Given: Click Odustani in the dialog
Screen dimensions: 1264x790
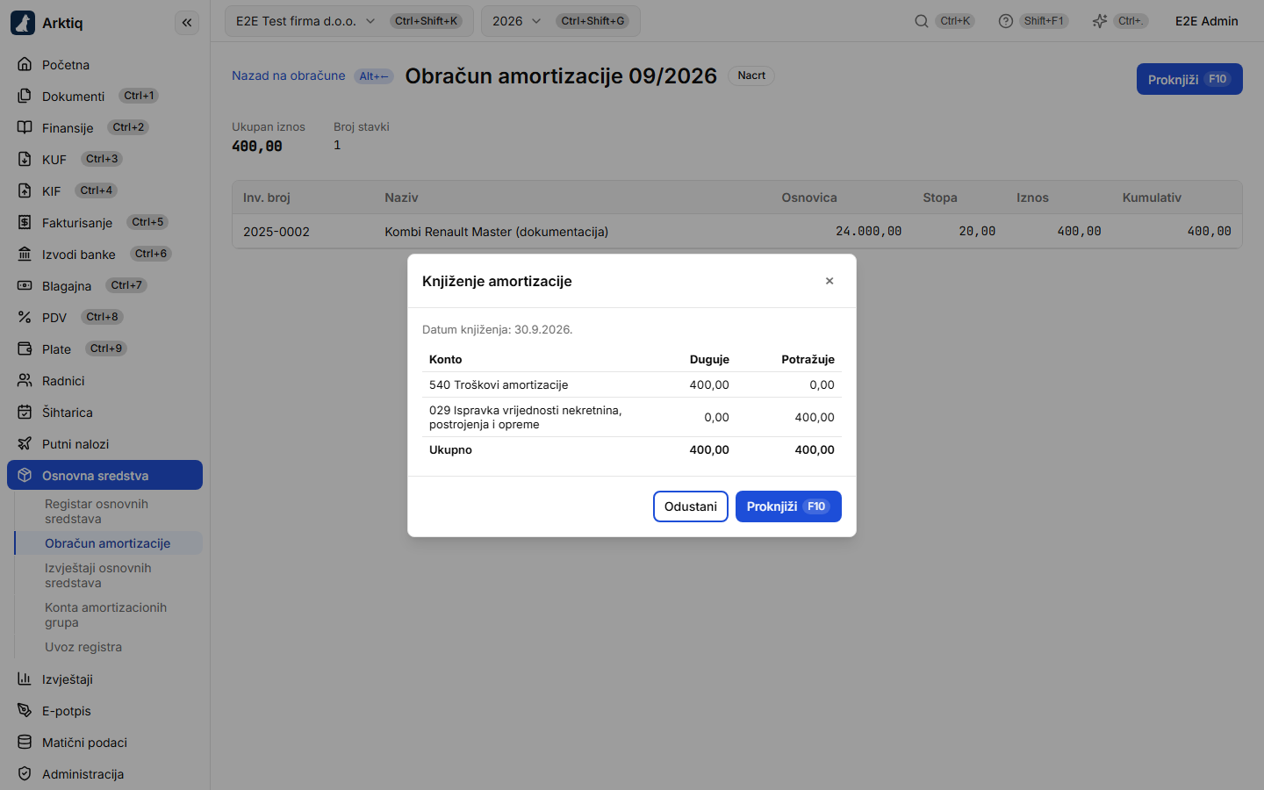Looking at the screenshot, I should point(691,506).
